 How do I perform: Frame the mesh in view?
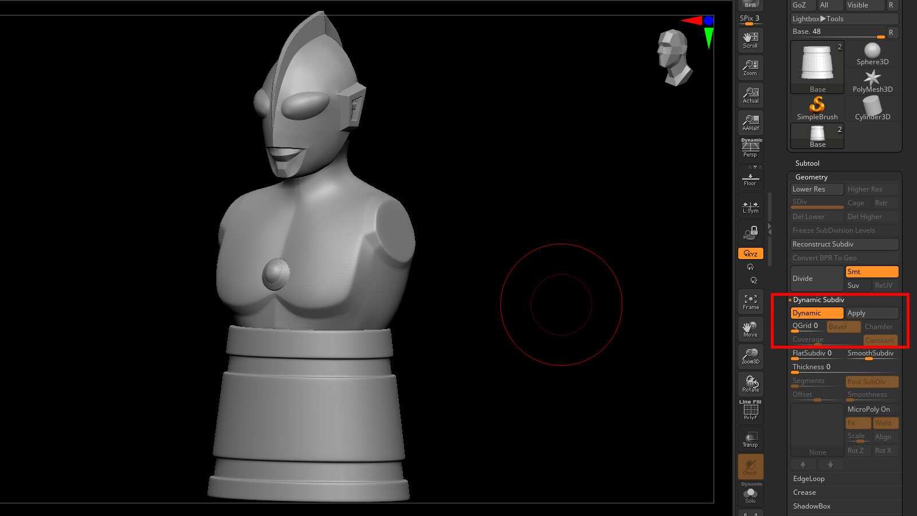(x=750, y=302)
